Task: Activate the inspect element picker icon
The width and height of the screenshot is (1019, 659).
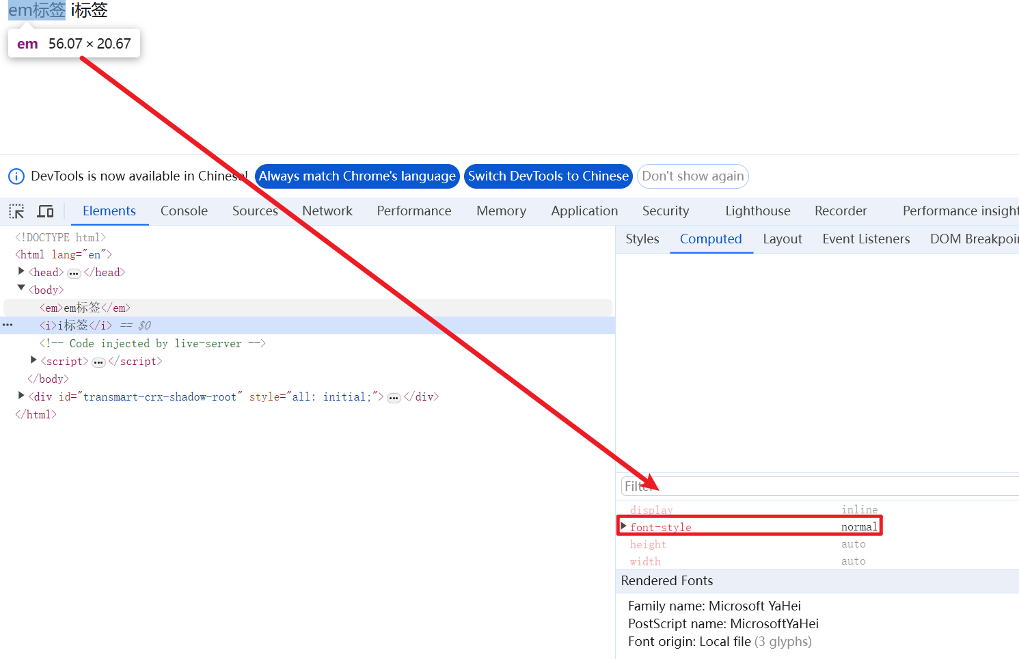Action: (x=16, y=211)
